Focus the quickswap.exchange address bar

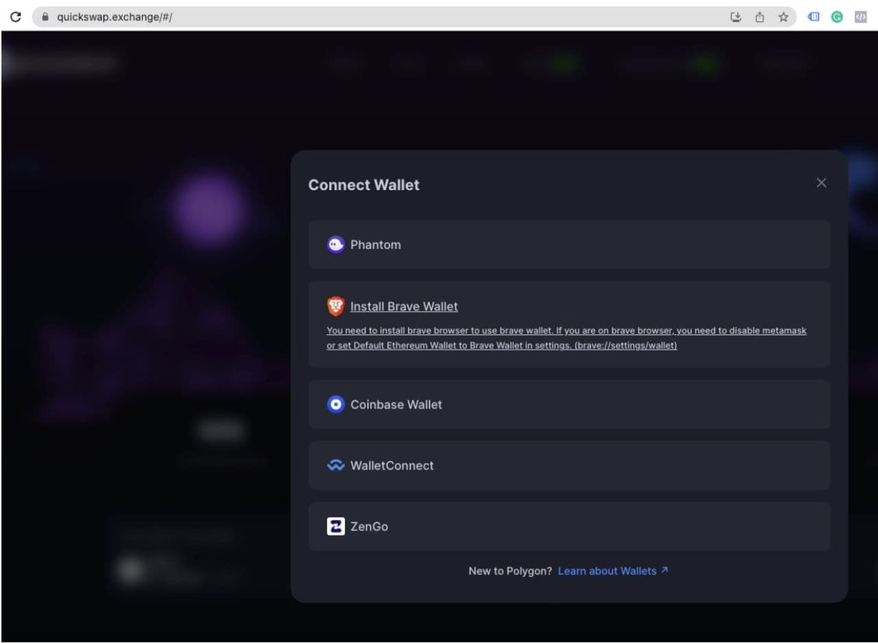coord(343,17)
